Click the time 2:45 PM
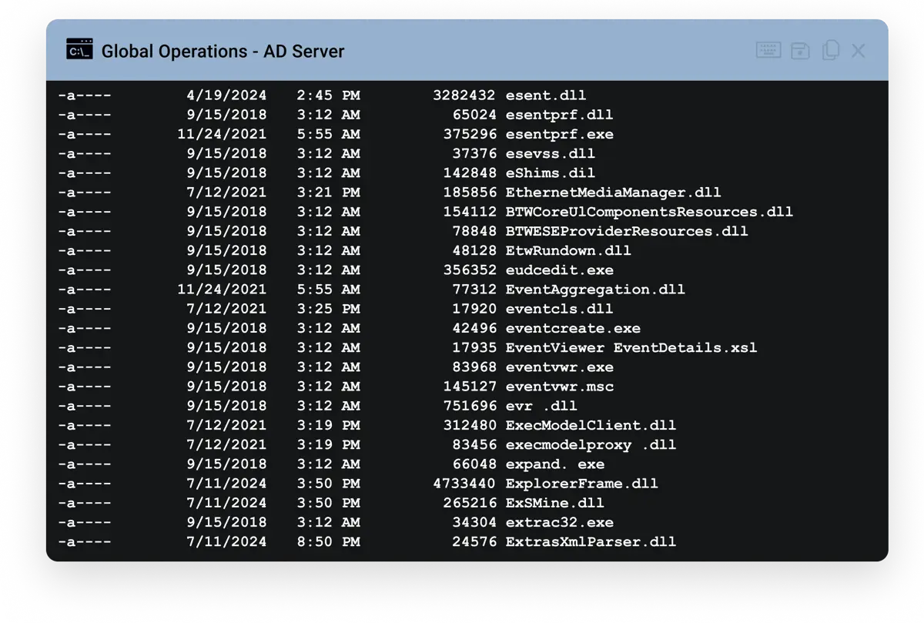This screenshot has height=623, width=924. click(328, 95)
